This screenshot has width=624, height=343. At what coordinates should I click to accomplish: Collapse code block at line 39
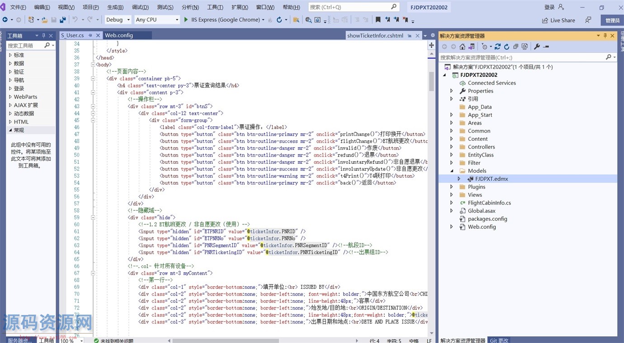93,79
